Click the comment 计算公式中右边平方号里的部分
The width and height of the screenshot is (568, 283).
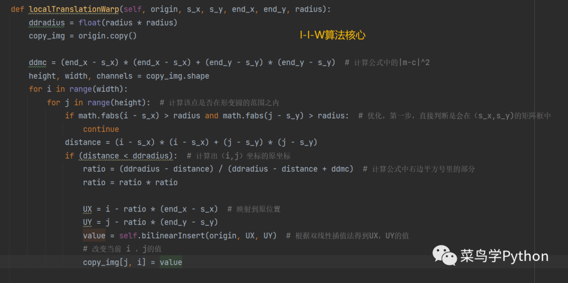[x=419, y=169]
